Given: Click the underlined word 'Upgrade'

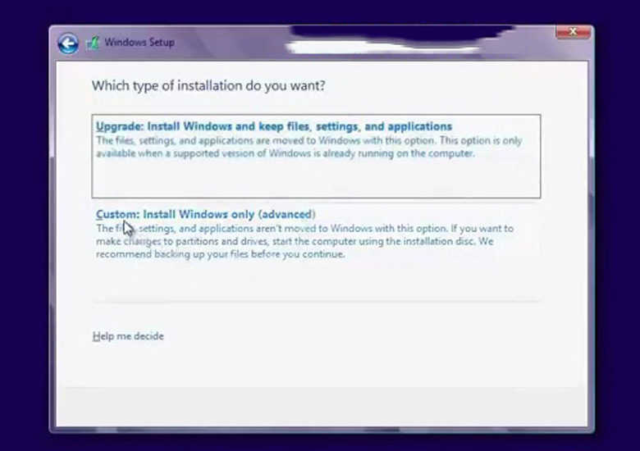Looking at the screenshot, I should (117, 127).
